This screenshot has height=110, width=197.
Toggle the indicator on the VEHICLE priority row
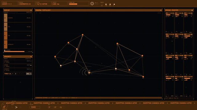pyautogui.click(x=31, y=61)
